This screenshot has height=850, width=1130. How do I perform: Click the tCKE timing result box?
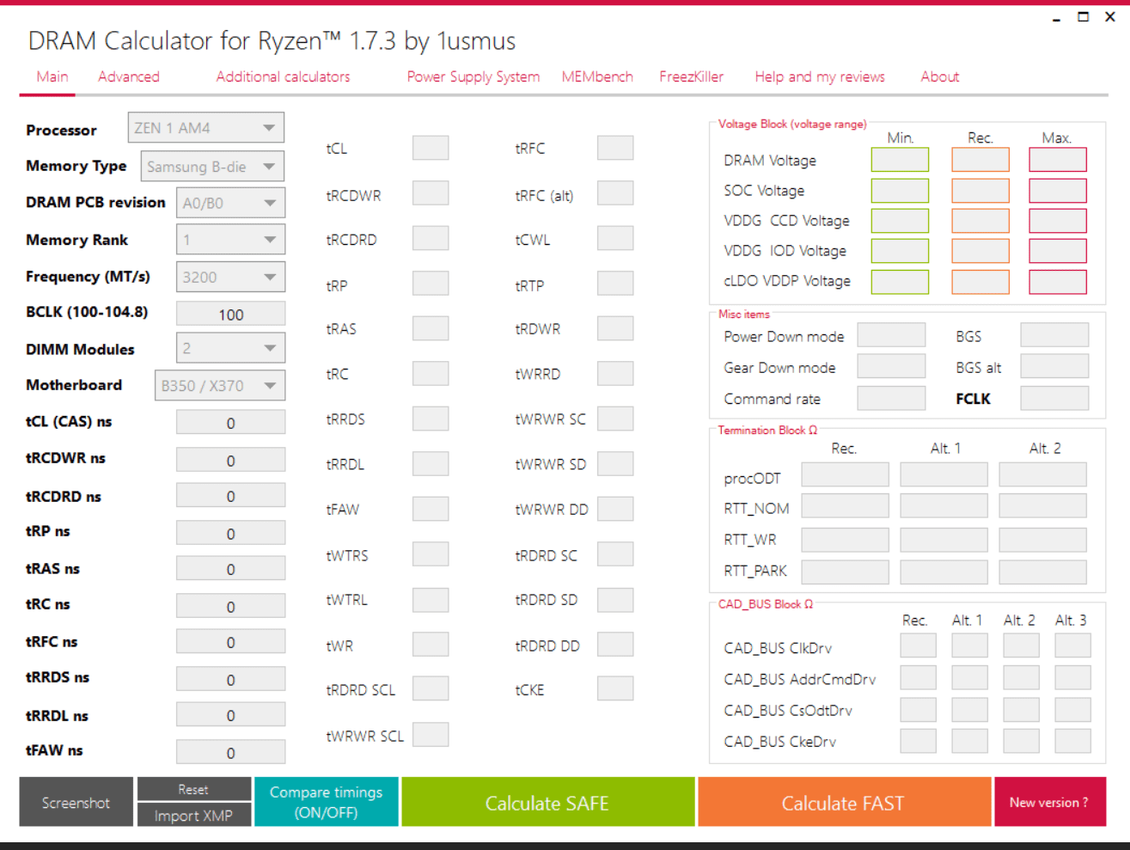(615, 688)
